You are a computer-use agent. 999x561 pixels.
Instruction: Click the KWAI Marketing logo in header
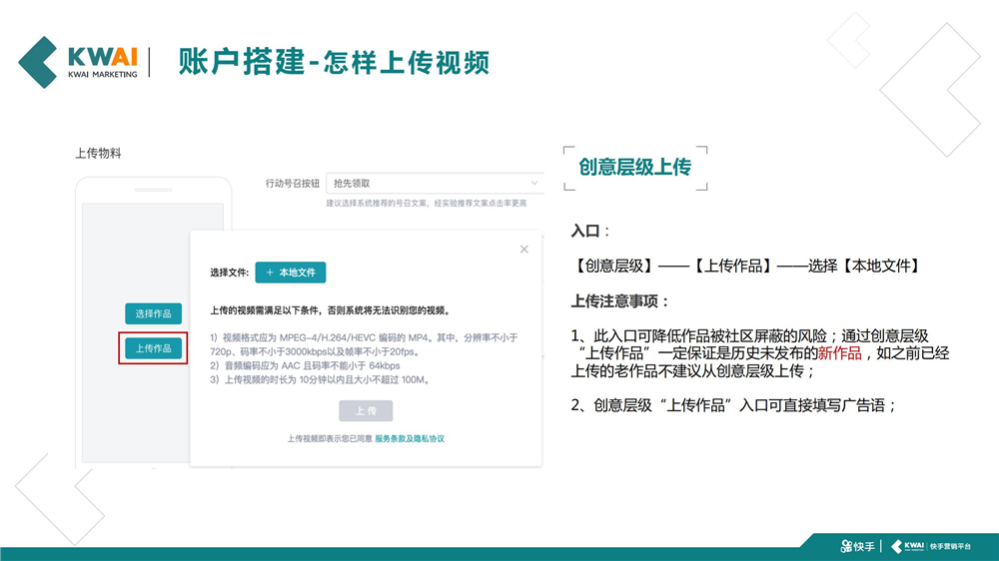click(78, 61)
